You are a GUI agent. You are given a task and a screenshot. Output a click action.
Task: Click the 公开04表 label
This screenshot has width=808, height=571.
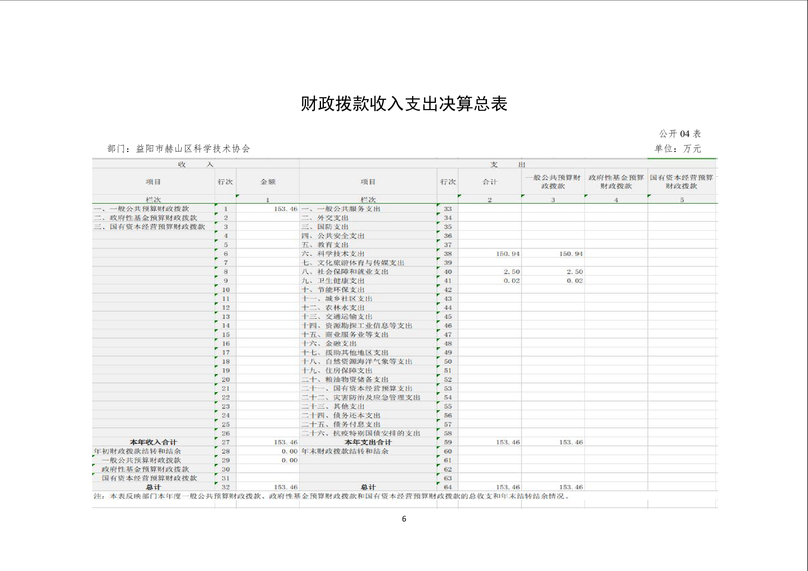(680, 134)
